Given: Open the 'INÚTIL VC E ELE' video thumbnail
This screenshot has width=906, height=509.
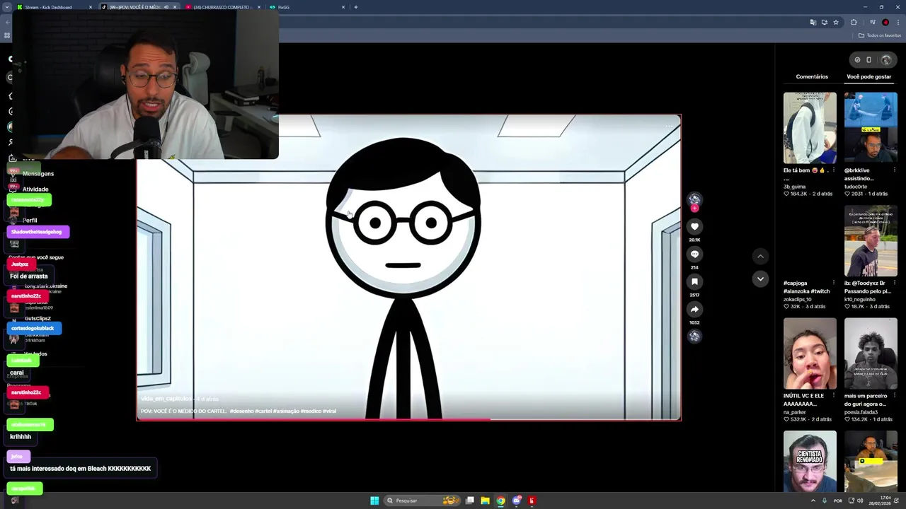Looking at the screenshot, I should (810, 353).
